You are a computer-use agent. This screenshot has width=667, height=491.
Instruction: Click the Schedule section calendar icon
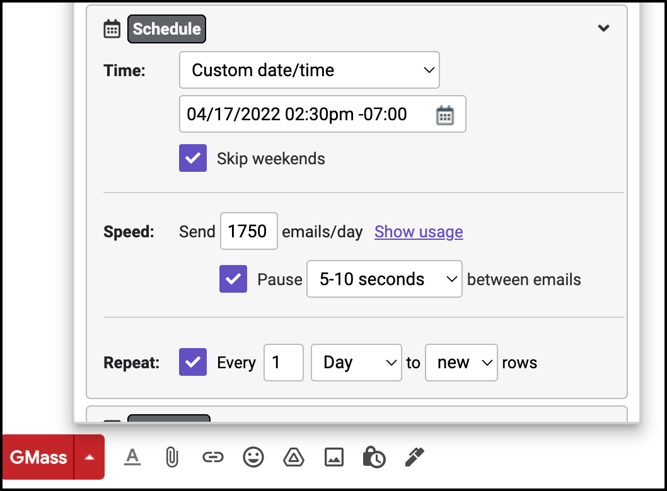pyautogui.click(x=112, y=29)
